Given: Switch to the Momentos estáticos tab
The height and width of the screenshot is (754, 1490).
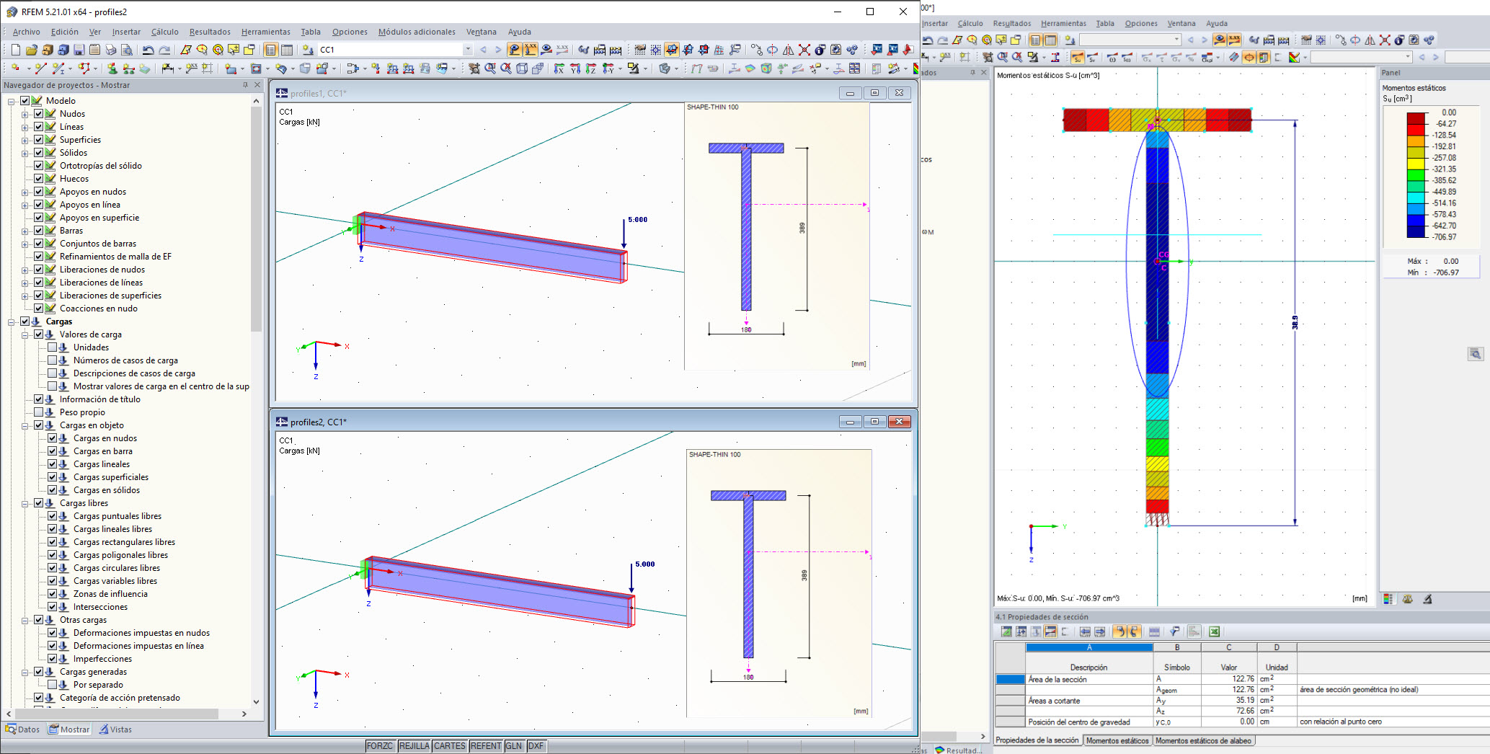Looking at the screenshot, I should 1117,740.
